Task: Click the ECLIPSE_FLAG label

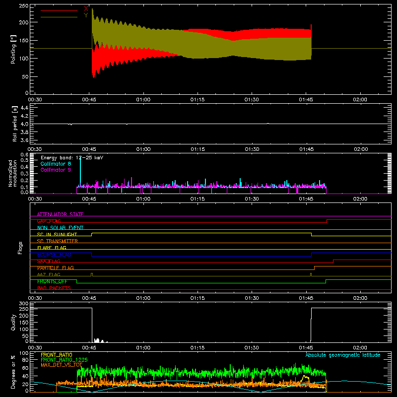Action: coord(54,255)
